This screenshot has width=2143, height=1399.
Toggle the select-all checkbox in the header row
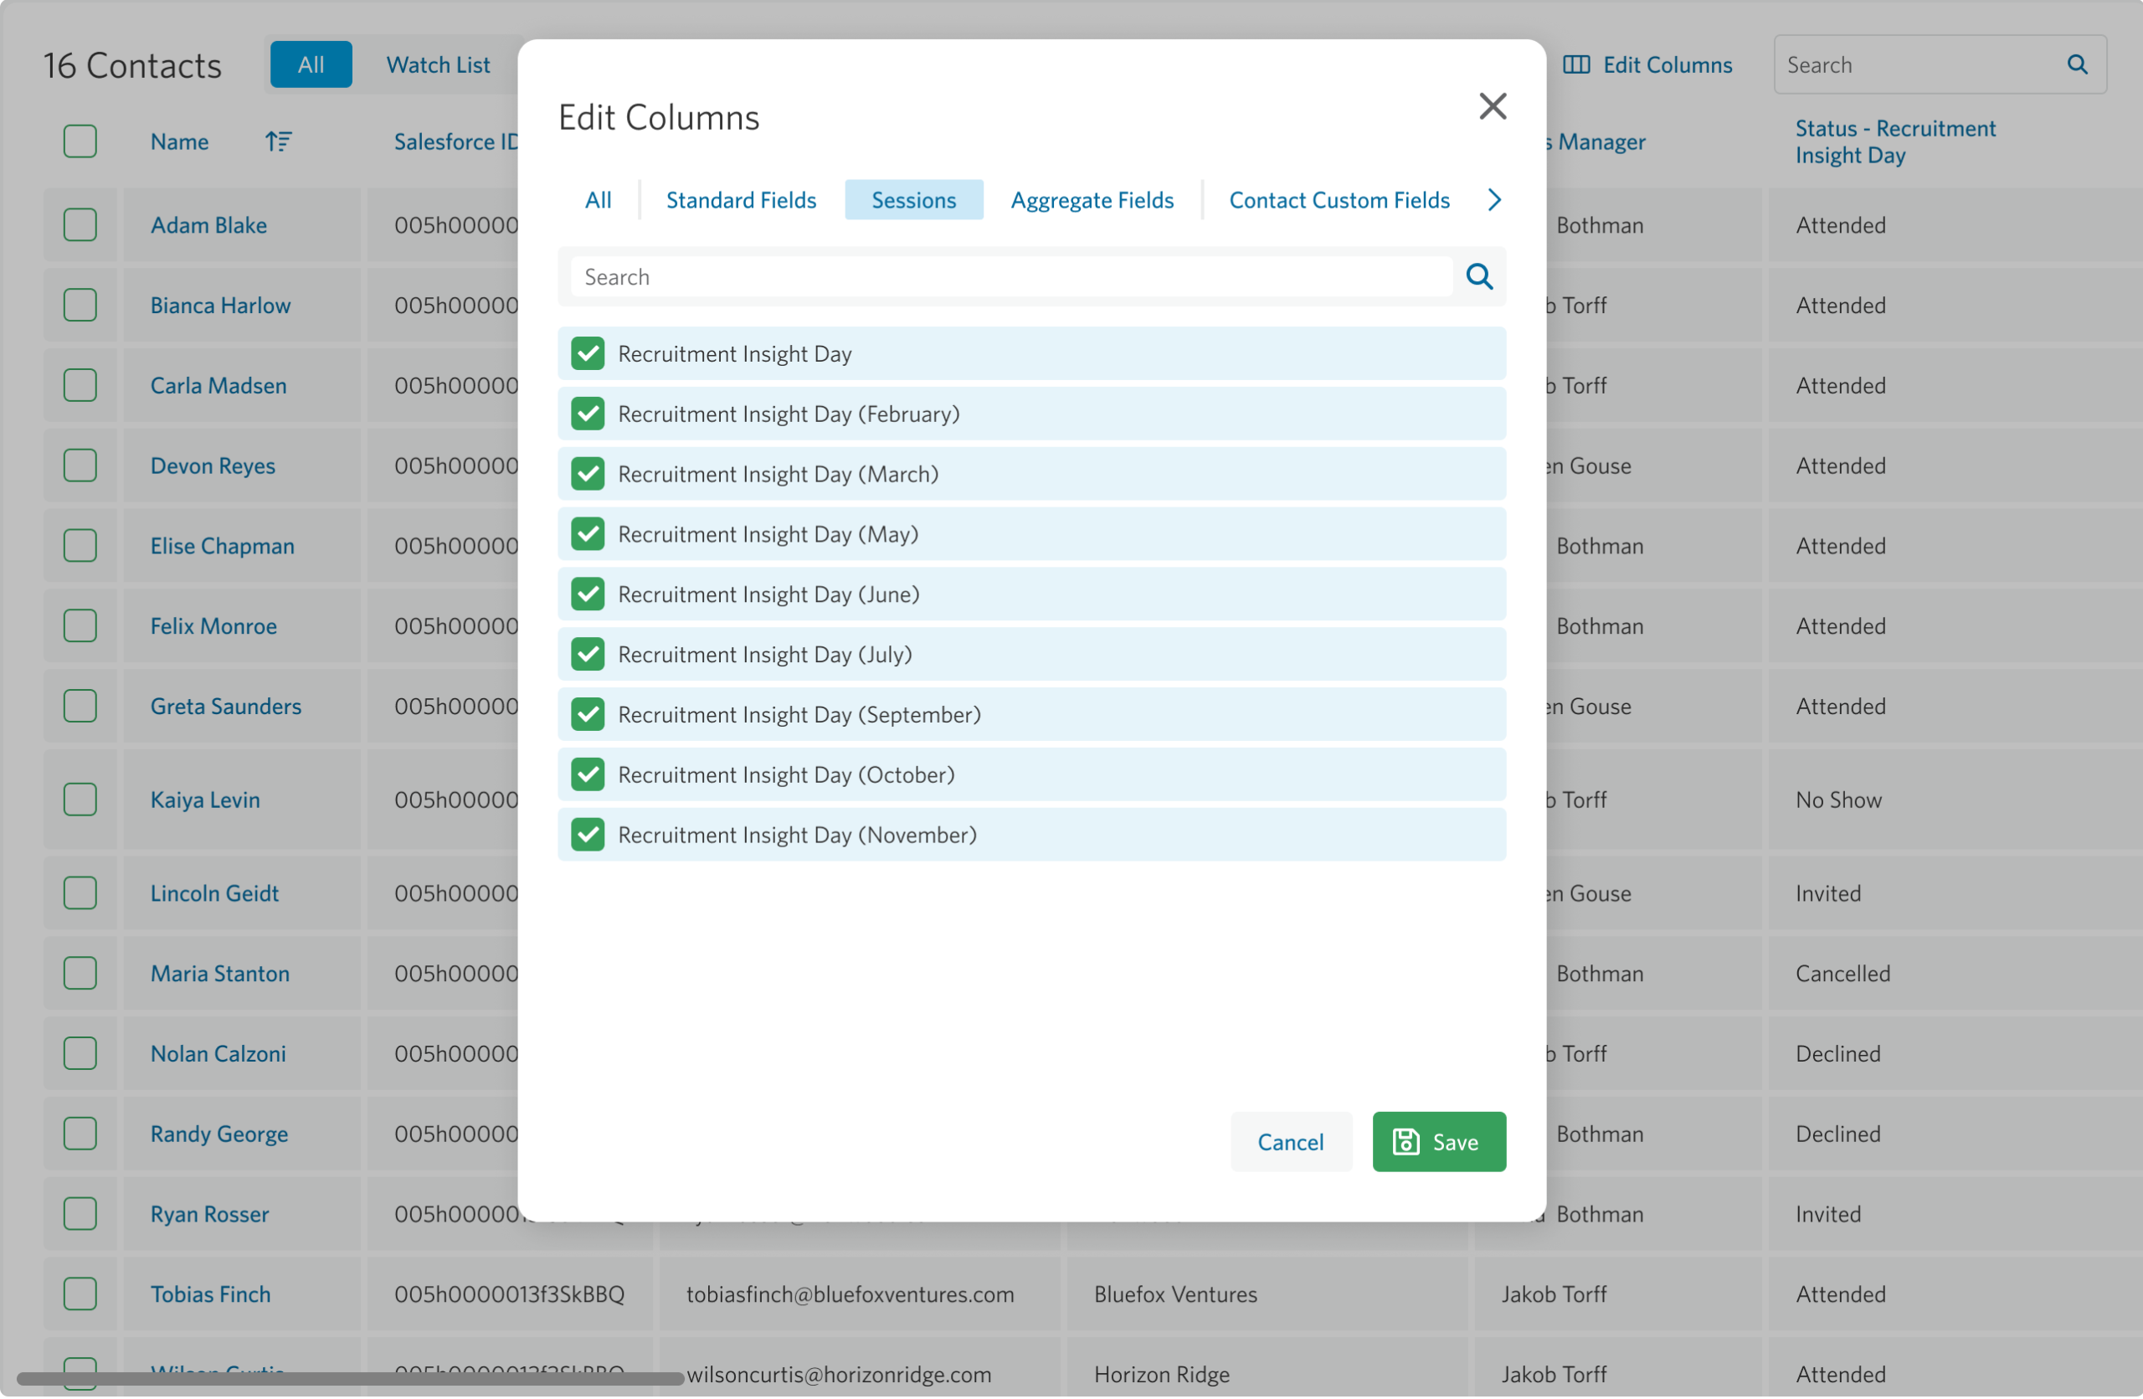click(x=80, y=141)
